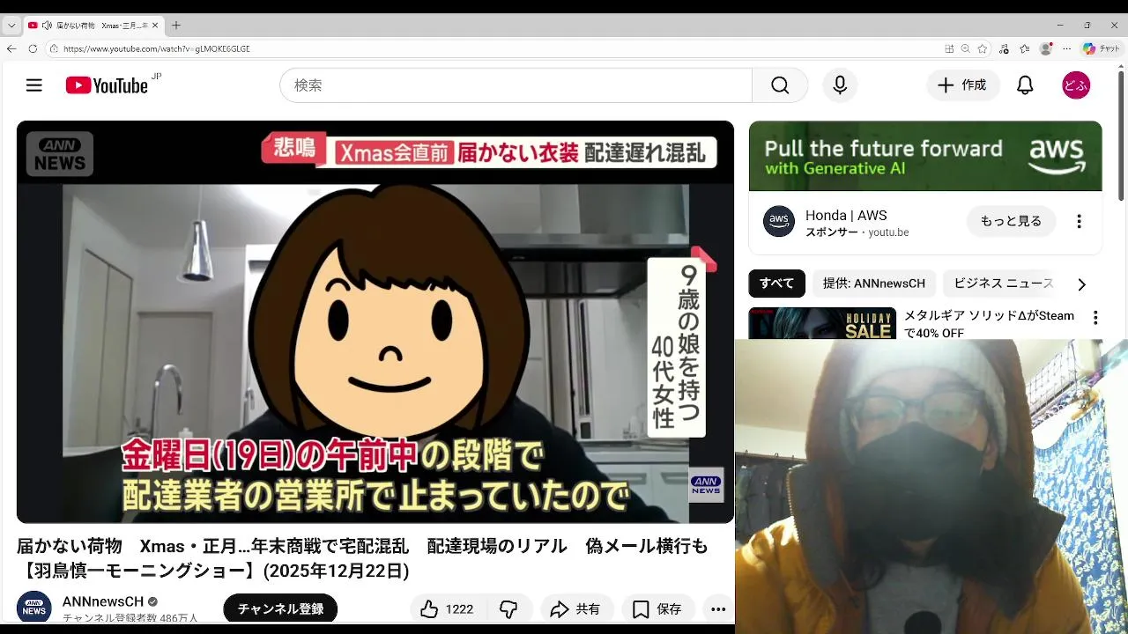
Task: Open the browser tab search dropdown
Action: [11, 26]
